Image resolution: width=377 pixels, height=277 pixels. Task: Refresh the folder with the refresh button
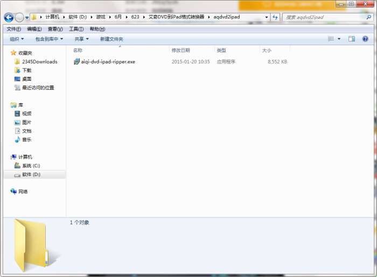pyautogui.click(x=275, y=17)
